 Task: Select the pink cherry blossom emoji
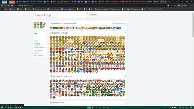(x=51, y=95)
